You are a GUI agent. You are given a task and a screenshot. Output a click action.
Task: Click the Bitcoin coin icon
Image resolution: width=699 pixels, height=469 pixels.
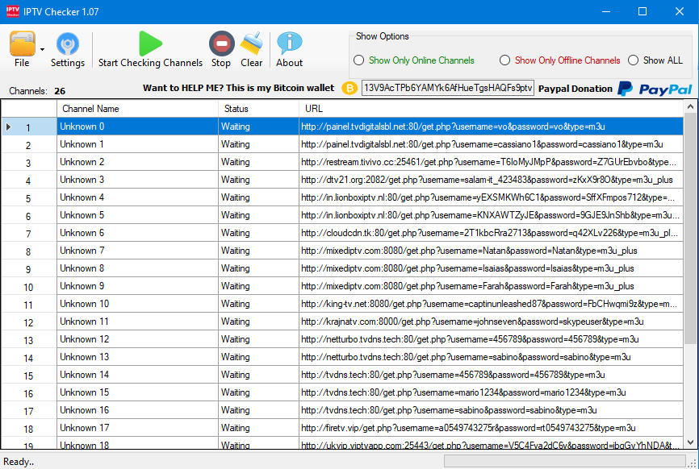coord(350,88)
